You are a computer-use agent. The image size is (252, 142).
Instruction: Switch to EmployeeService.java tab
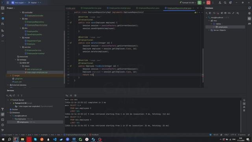point(91,8)
